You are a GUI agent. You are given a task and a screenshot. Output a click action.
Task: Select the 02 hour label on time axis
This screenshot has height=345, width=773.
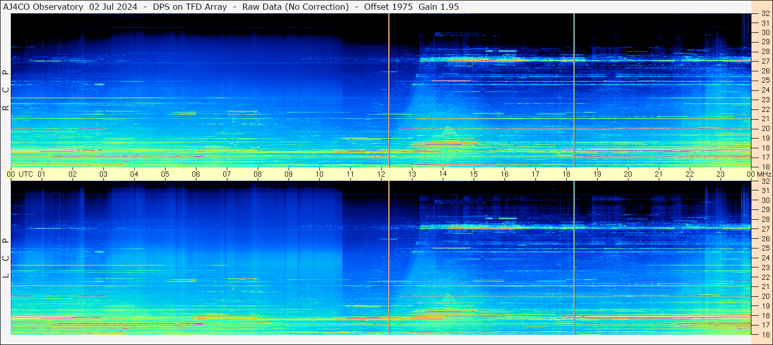click(73, 175)
